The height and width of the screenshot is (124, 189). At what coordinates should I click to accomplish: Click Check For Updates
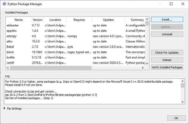(167, 53)
